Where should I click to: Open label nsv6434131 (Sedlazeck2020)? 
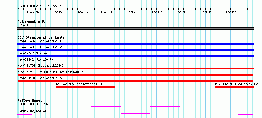coord(41,78)
